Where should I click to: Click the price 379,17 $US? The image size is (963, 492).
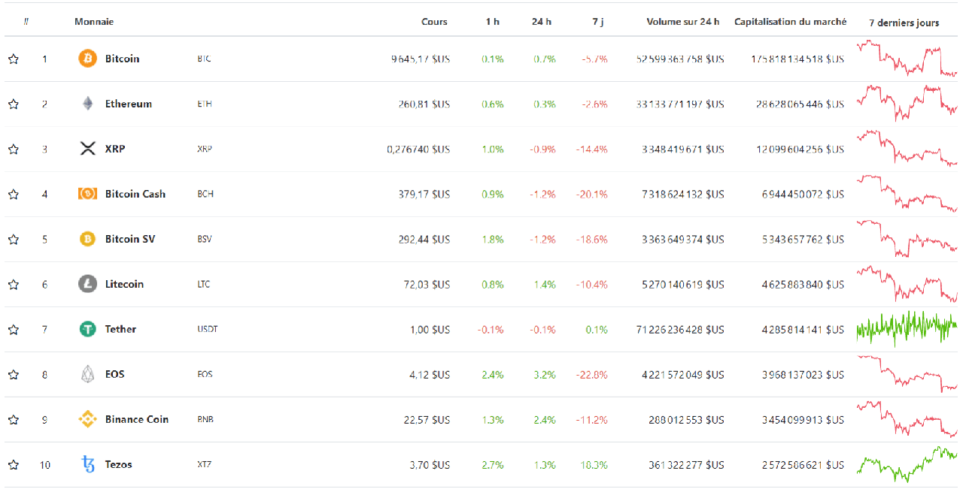[424, 194]
